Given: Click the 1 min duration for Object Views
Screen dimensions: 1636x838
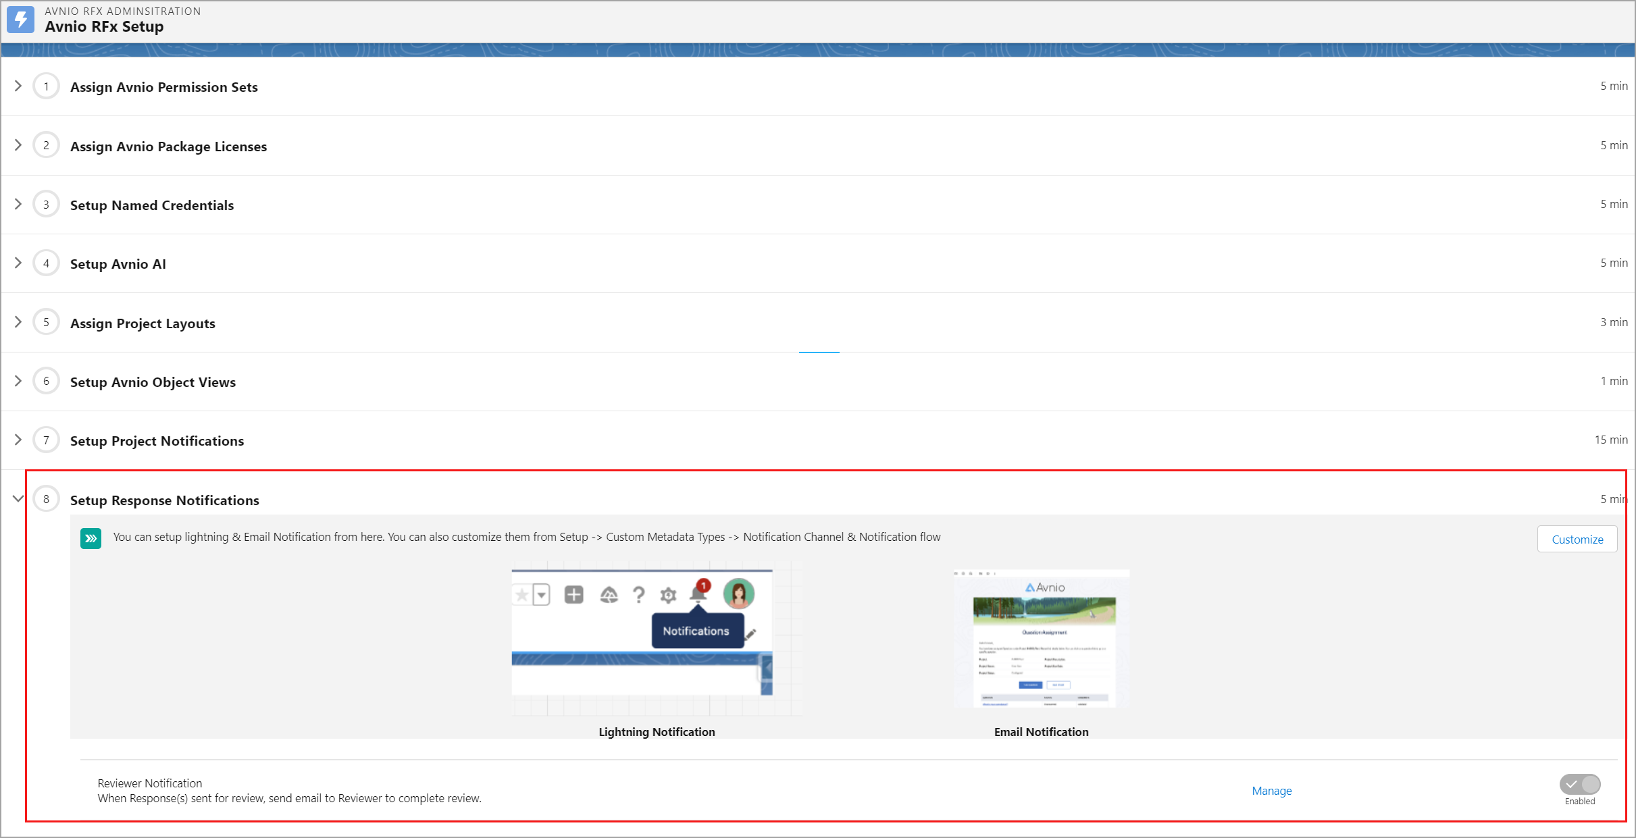Looking at the screenshot, I should click(1614, 381).
